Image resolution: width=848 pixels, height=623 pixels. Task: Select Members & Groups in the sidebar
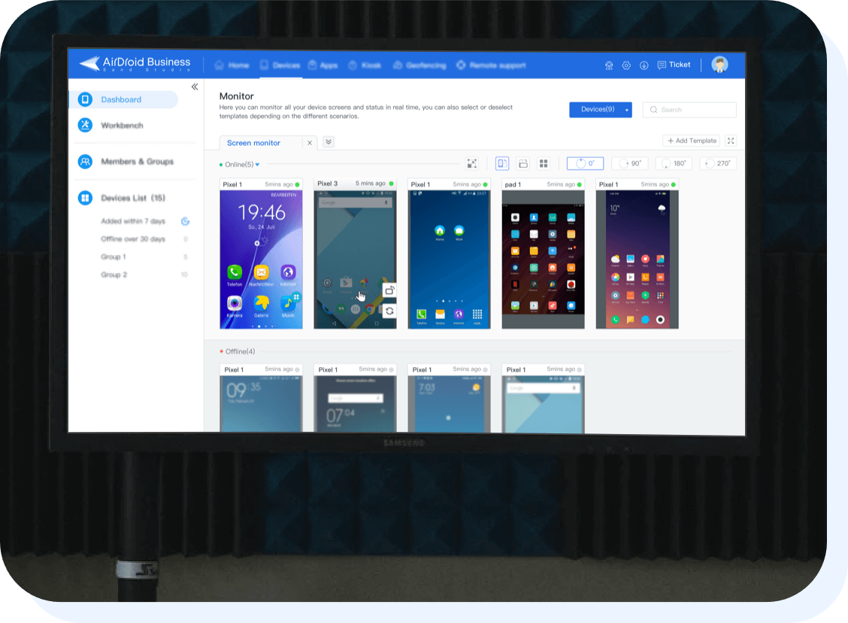tap(138, 161)
